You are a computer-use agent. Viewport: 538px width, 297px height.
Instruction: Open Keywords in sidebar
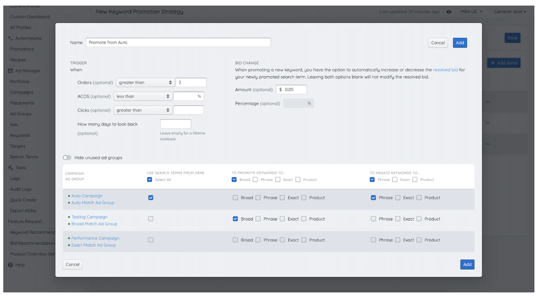coord(20,136)
